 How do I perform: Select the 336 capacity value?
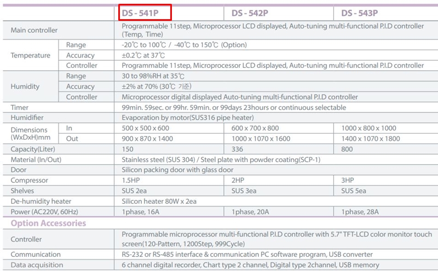click(x=238, y=150)
